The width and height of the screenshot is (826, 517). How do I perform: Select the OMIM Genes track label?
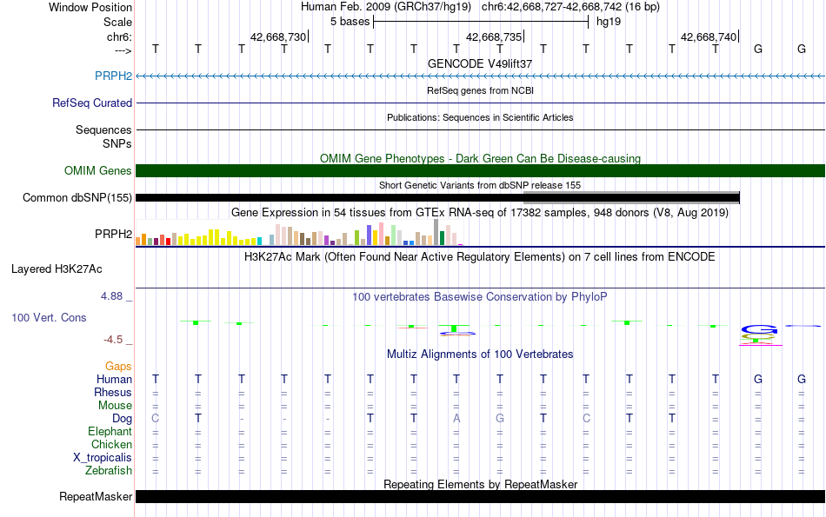point(98,170)
